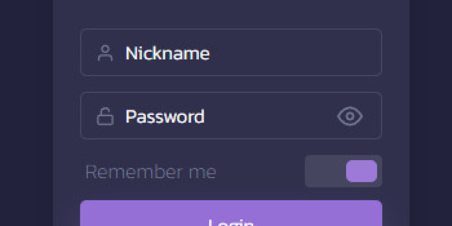Click empty card area above the Nickname field
Image resolution: width=452 pixels, height=226 pixels.
coord(231,14)
